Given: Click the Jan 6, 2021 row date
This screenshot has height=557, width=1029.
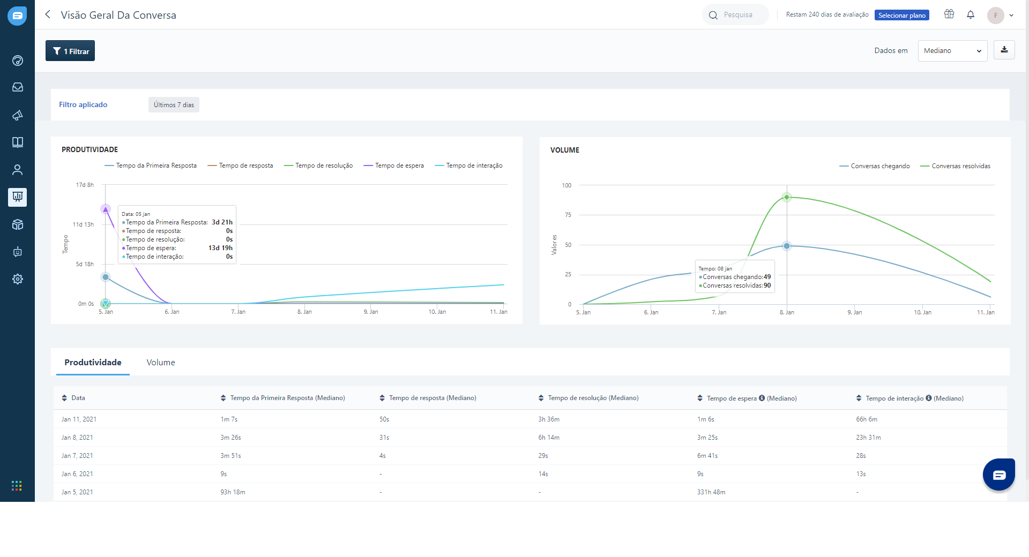Looking at the screenshot, I should click(x=77, y=474).
